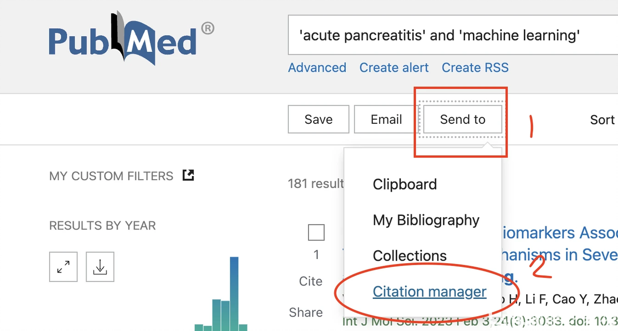Tick the checkbox for result 1
This screenshot has width=618, height=331.
[316, 233]
